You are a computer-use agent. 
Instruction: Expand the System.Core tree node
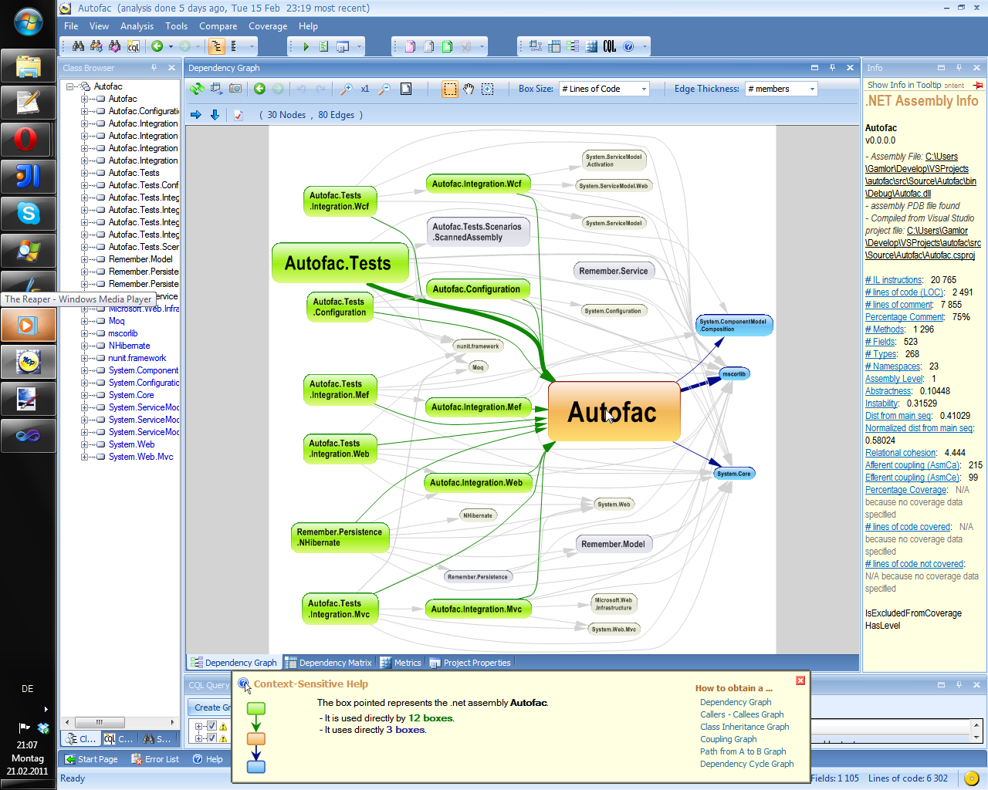click(84, 395)
